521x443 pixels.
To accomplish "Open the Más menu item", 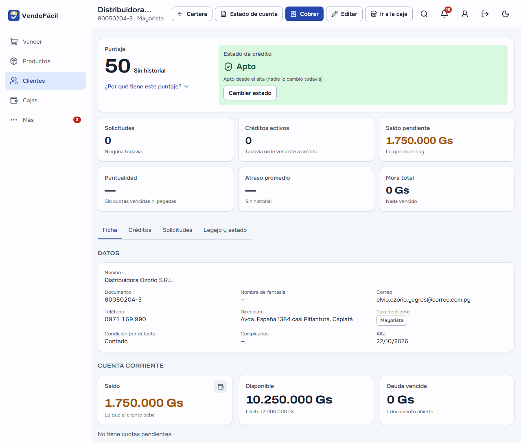I will [45, 120].
